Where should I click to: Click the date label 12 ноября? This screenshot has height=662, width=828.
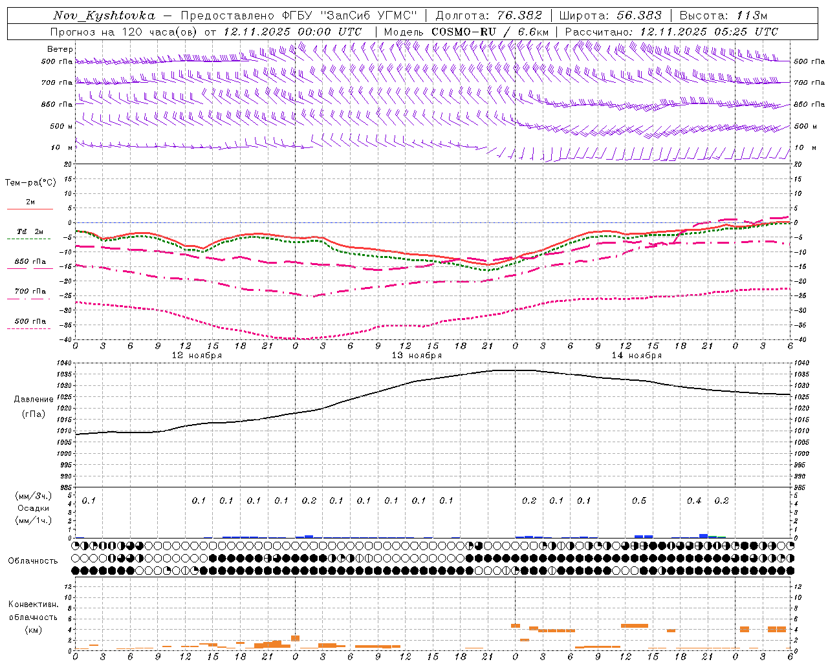pos(197,356)
